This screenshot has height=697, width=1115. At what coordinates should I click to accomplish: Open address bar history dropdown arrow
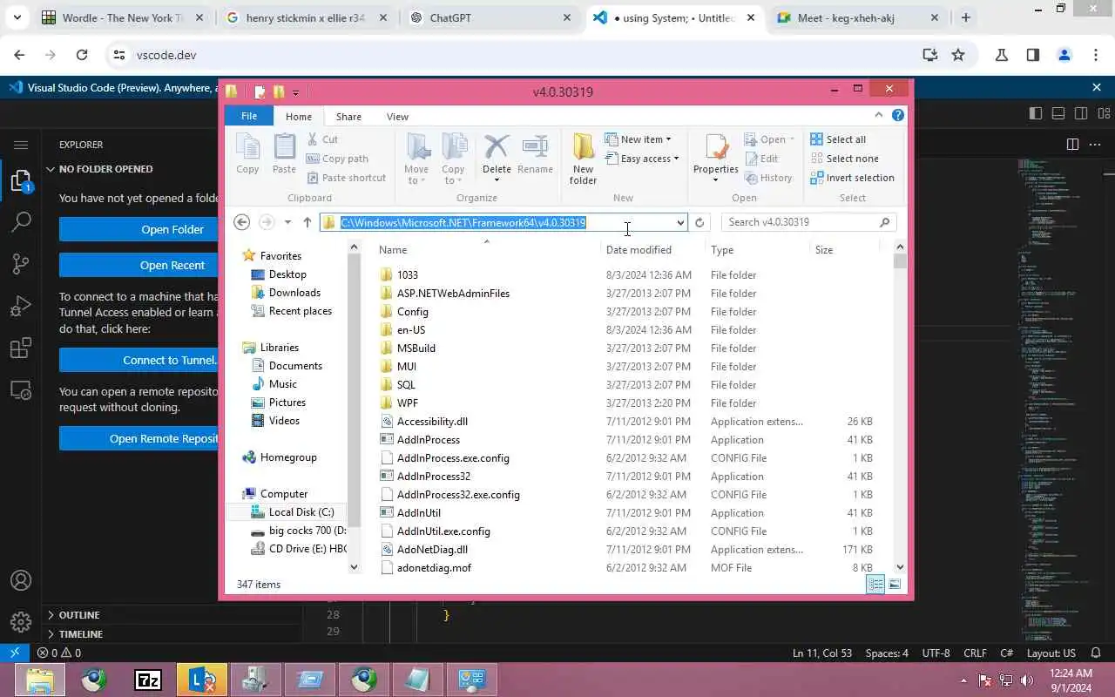click(x=680, y=223)
